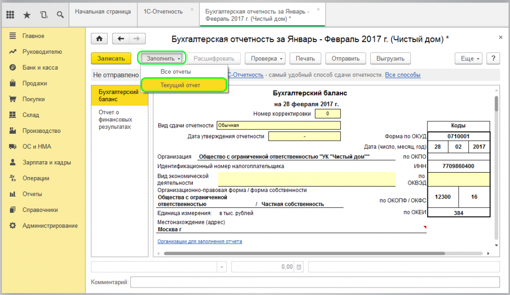
Task: Click the Производство factory icon
Action: tap(12, 131)
